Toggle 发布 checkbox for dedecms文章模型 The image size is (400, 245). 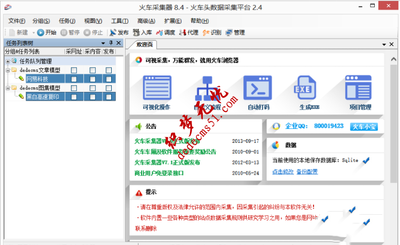tap(109, 70)
